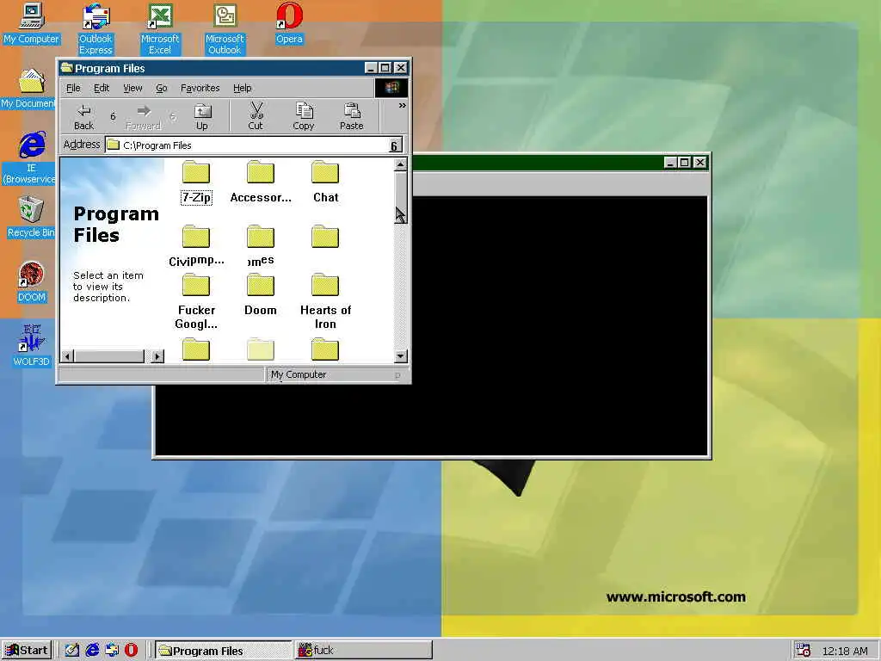
Task: Expand toolbar overflow chevron
Action: pos(403,106)
